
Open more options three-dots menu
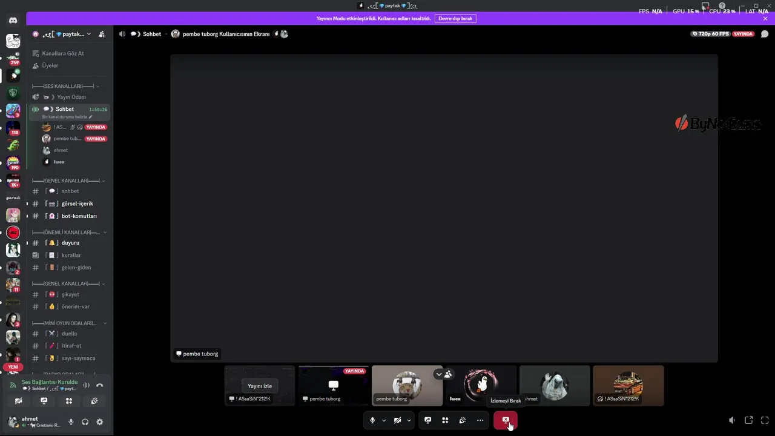pos(480,420)
